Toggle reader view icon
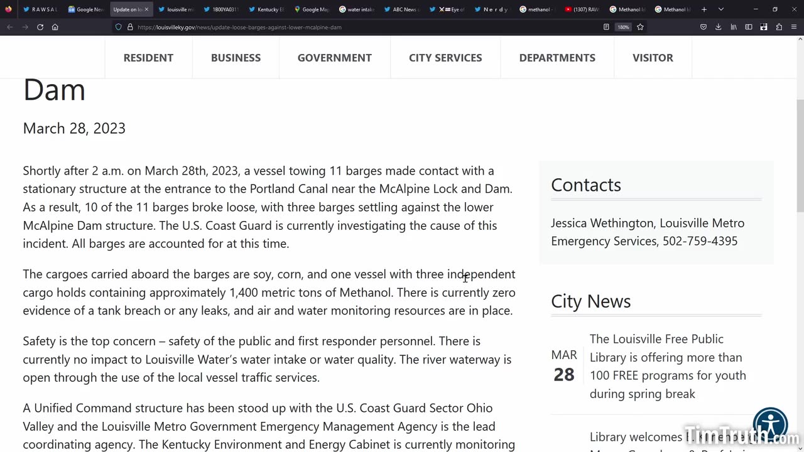 click(606, 27)
